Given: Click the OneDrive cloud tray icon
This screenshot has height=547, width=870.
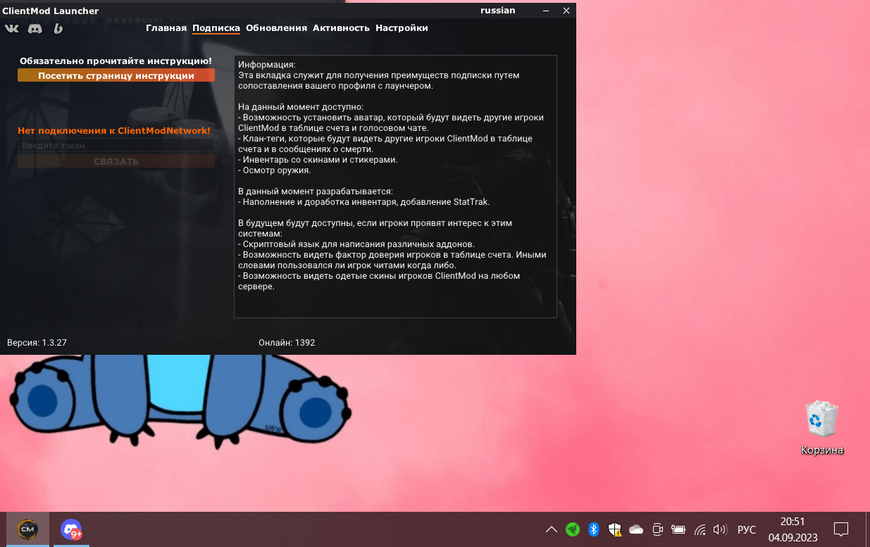Looking at the screenshot, I should (636, 529).
